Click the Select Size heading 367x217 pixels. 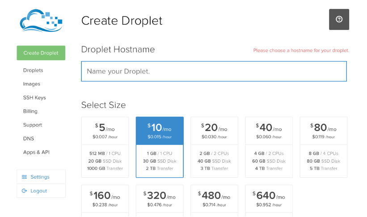click(103, 105)
